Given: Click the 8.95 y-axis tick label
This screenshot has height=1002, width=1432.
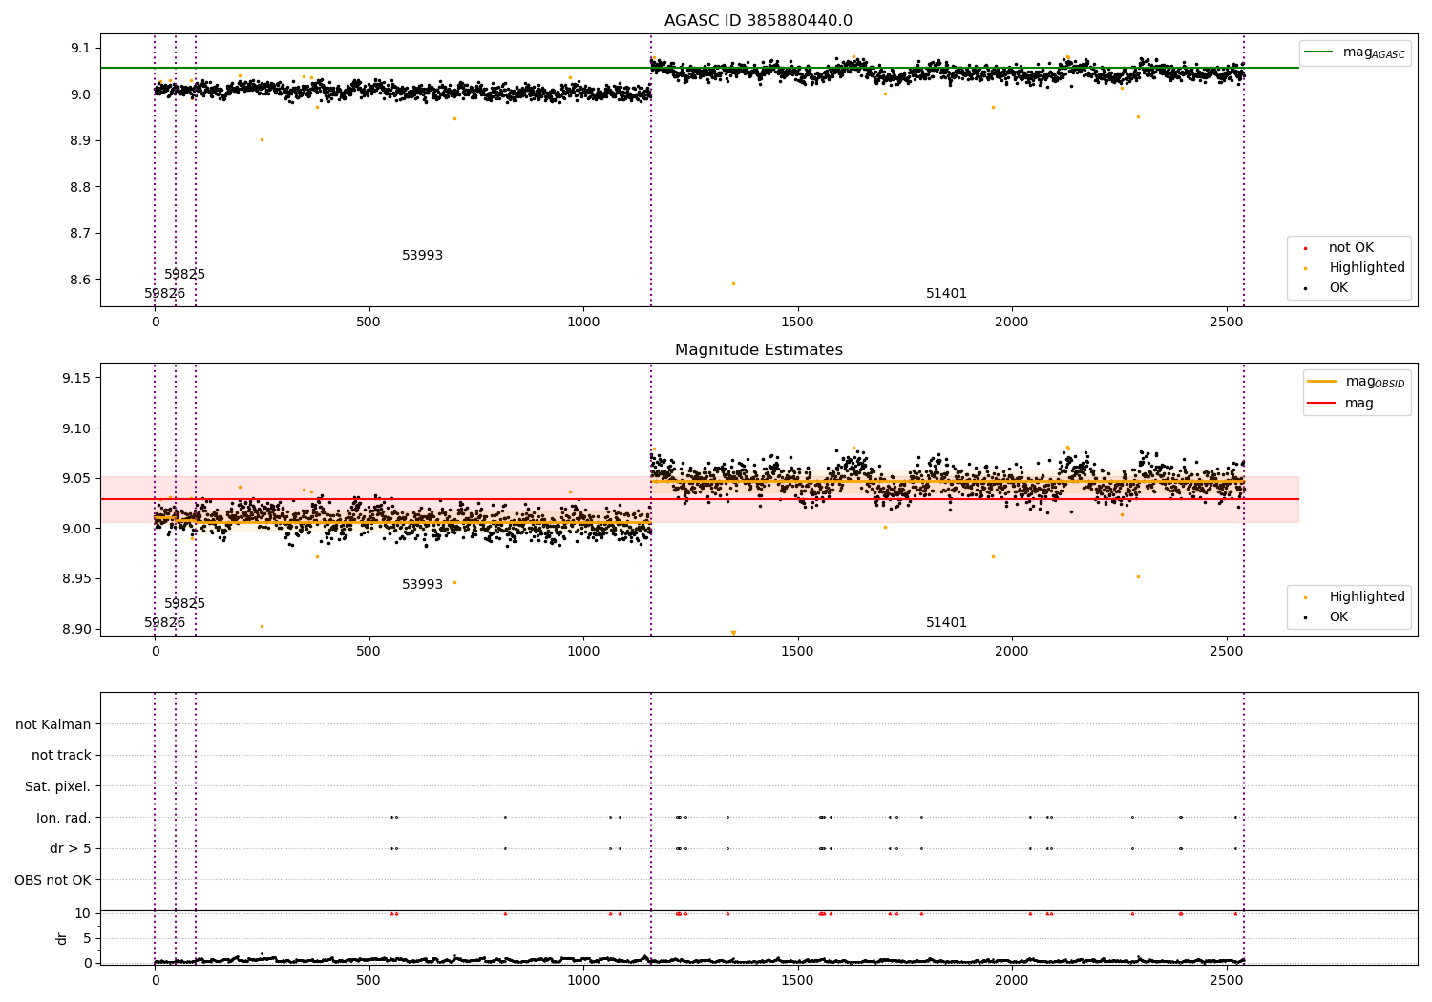Looking at the screenshot, I should tap(76, 579).
